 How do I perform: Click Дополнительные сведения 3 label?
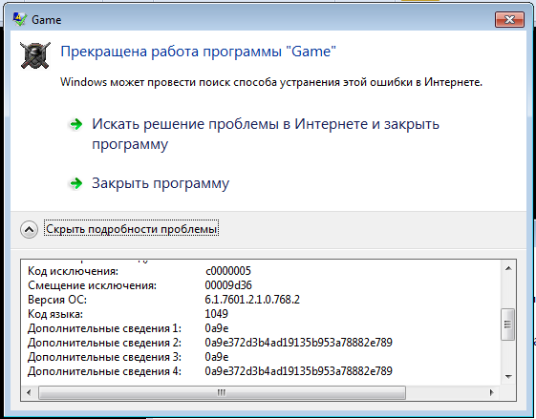click(x=104, y=357)
